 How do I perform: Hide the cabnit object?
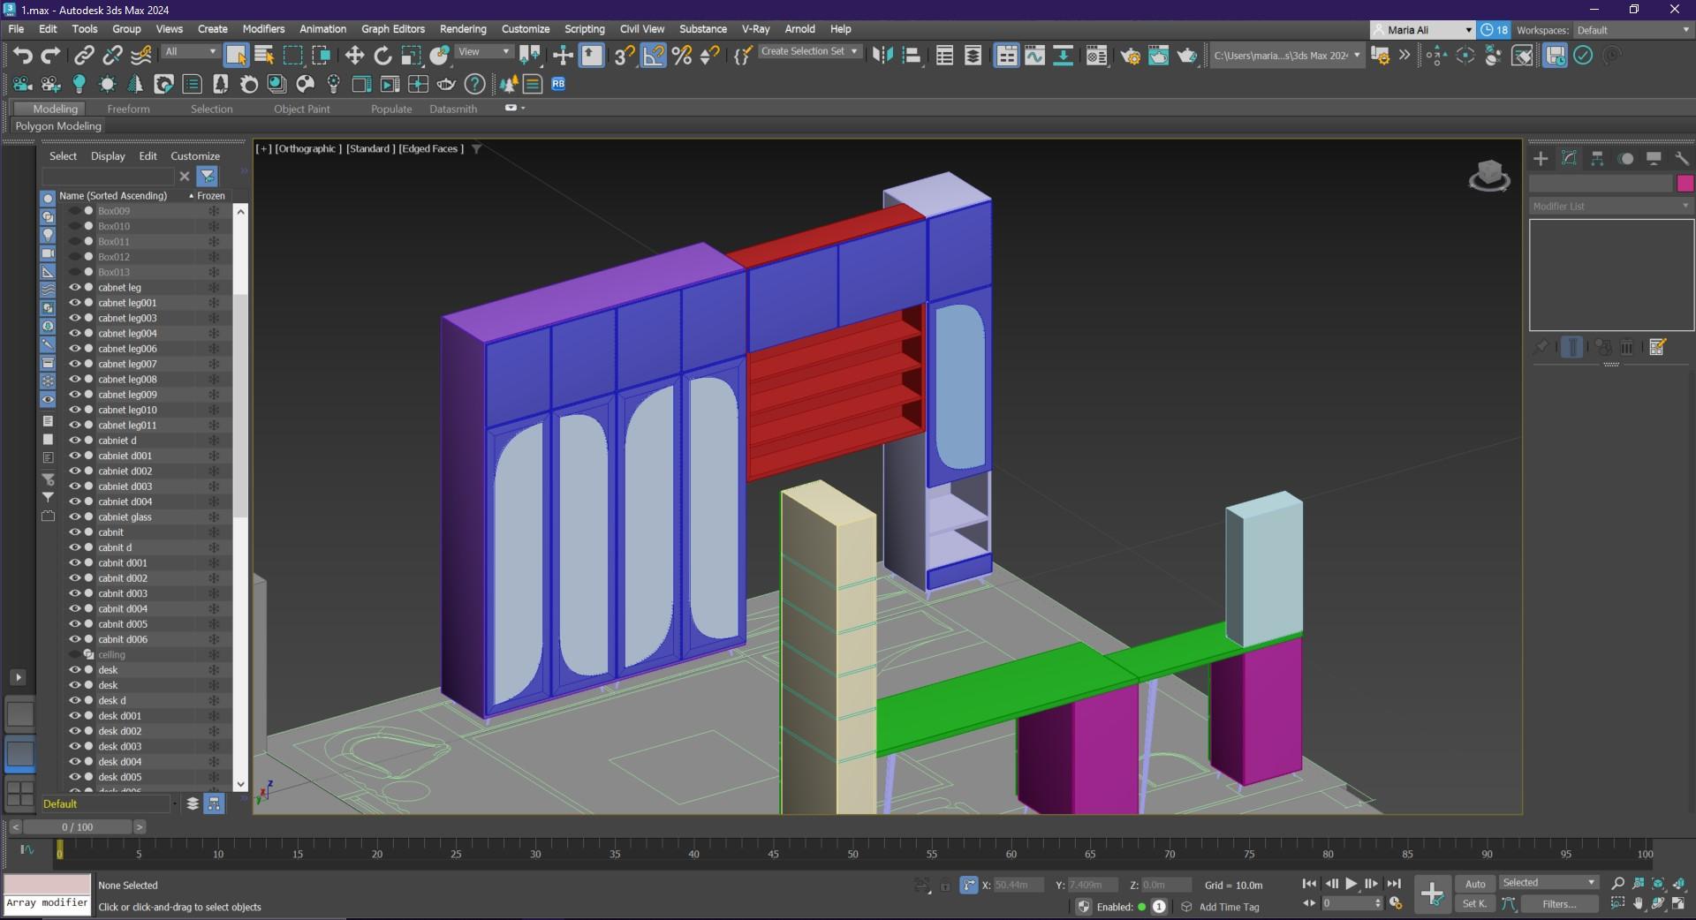75,532
